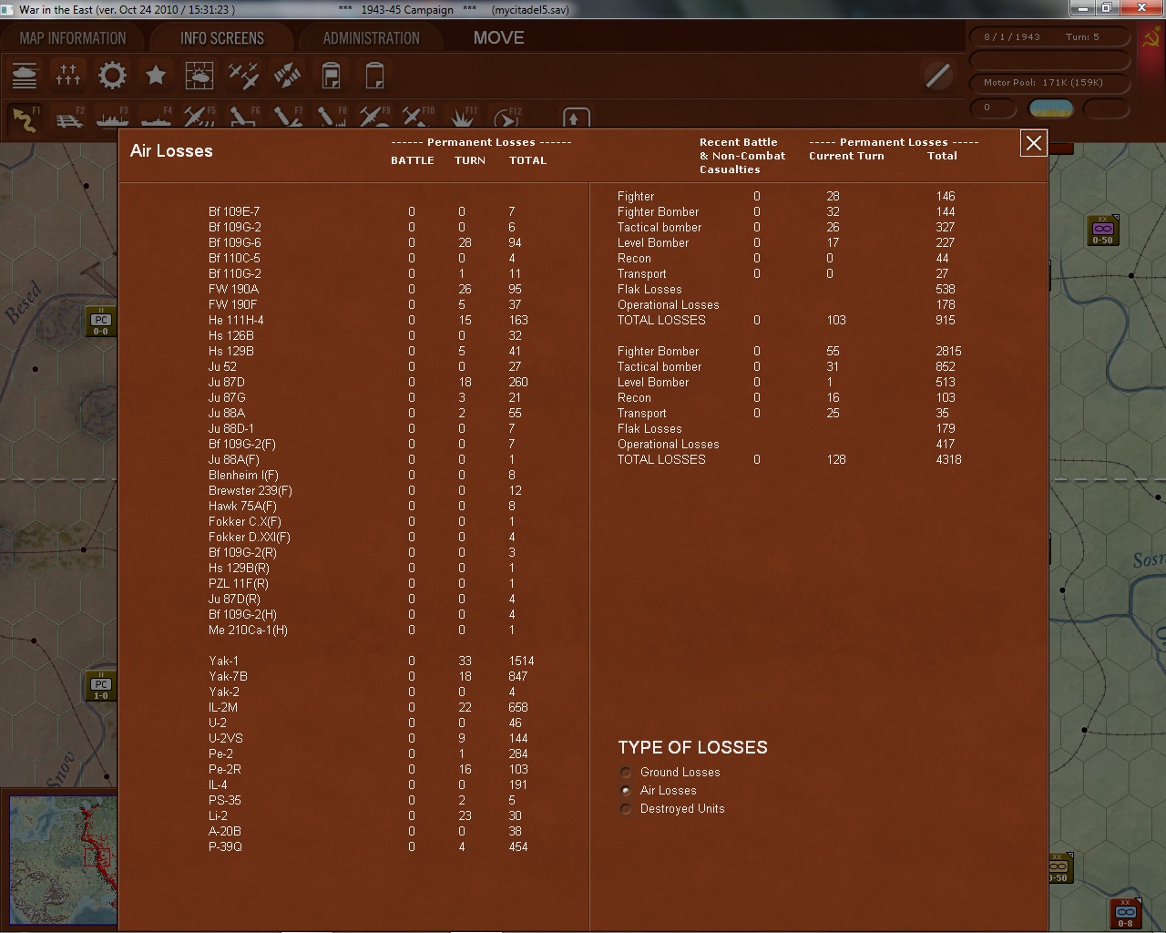
Task: Click the Li-2 row label
Action: tap(218, 815)
